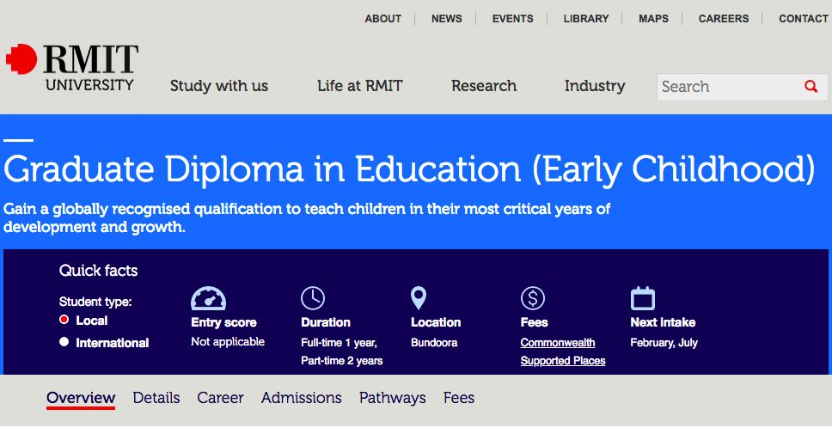This screenshot has width=832, height=440.
Task: Open the Study with us menu
Action: tap(219, 86)
